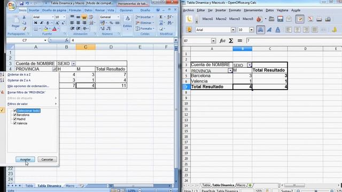Viewport: 342px width, 192px height.
Task: Click OpenOffice justify alignment icon
Action: [314, 30]
